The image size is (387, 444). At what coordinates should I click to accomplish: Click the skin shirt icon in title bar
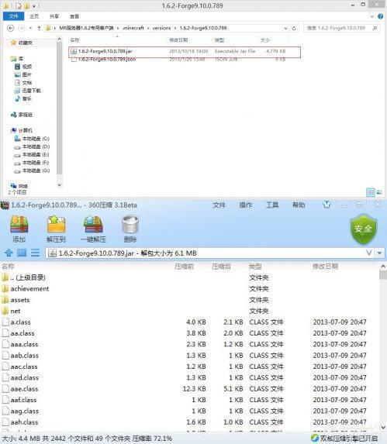pos(327,205)
